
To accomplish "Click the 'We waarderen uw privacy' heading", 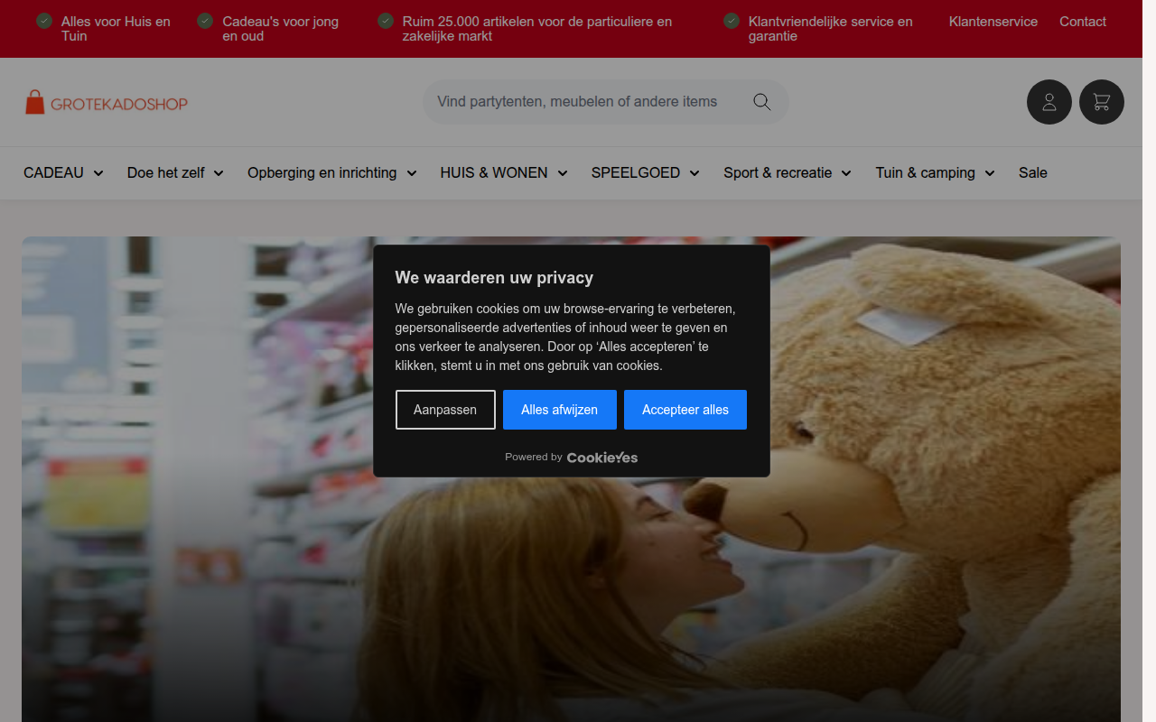I will point(494,278).
